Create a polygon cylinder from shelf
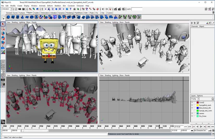The image size is (215, 139). tap(18, 17)
